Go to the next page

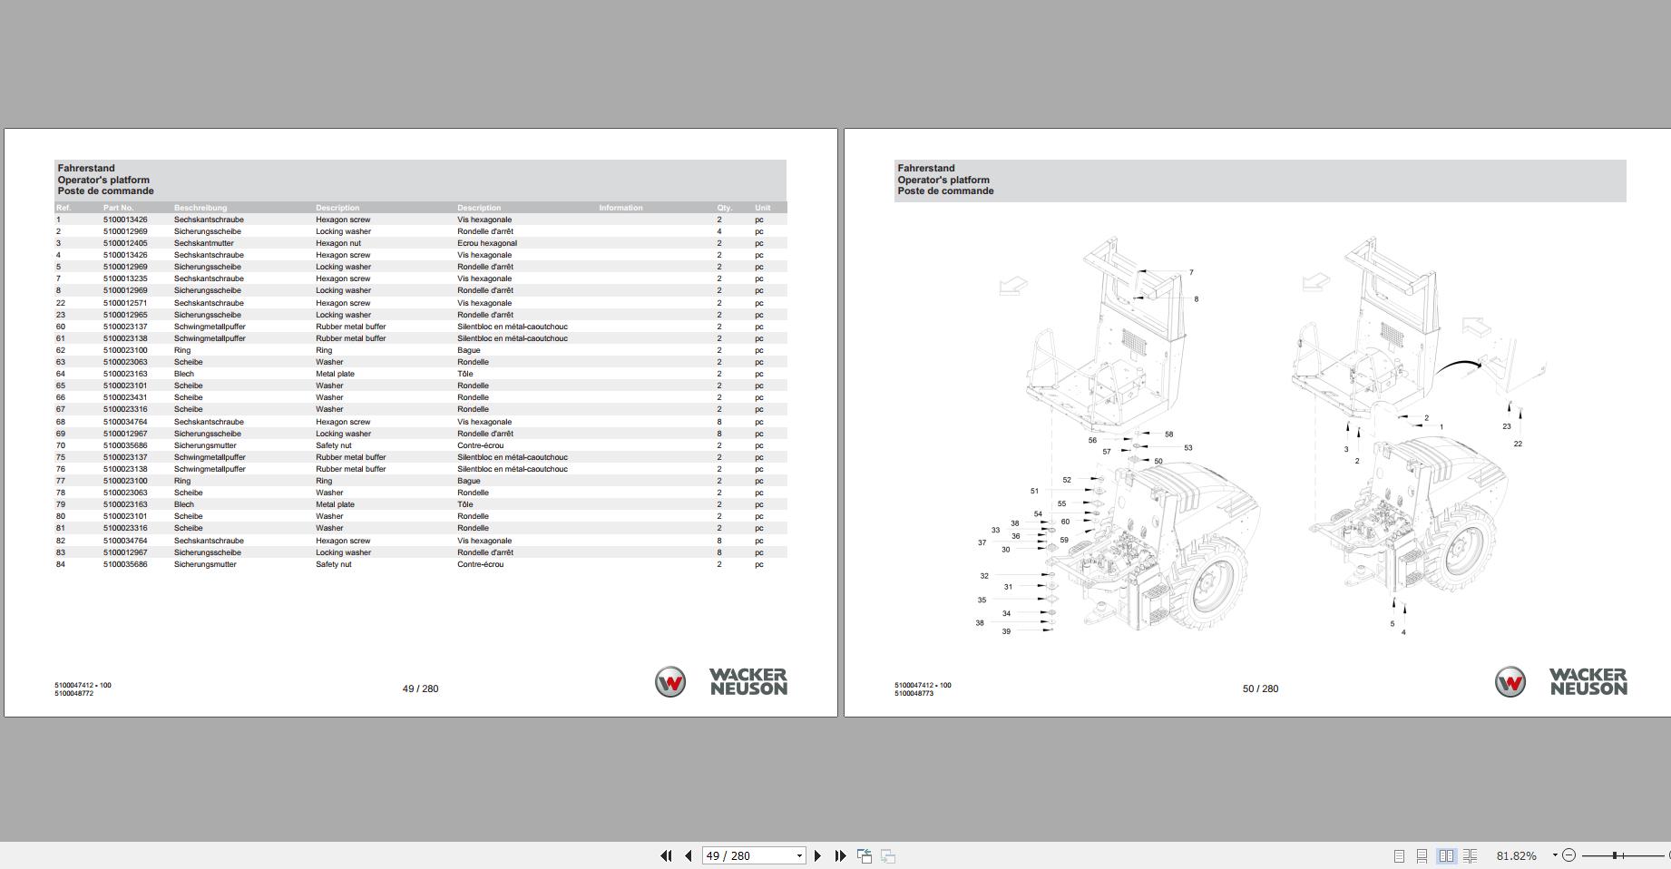click(x=817, y=855)
